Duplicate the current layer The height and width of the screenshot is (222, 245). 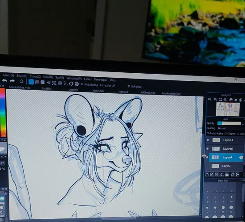click(233, 174)
